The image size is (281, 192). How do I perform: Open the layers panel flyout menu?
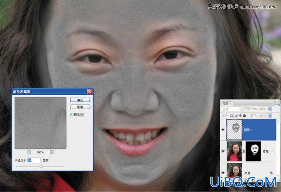[x=277, y=104]
